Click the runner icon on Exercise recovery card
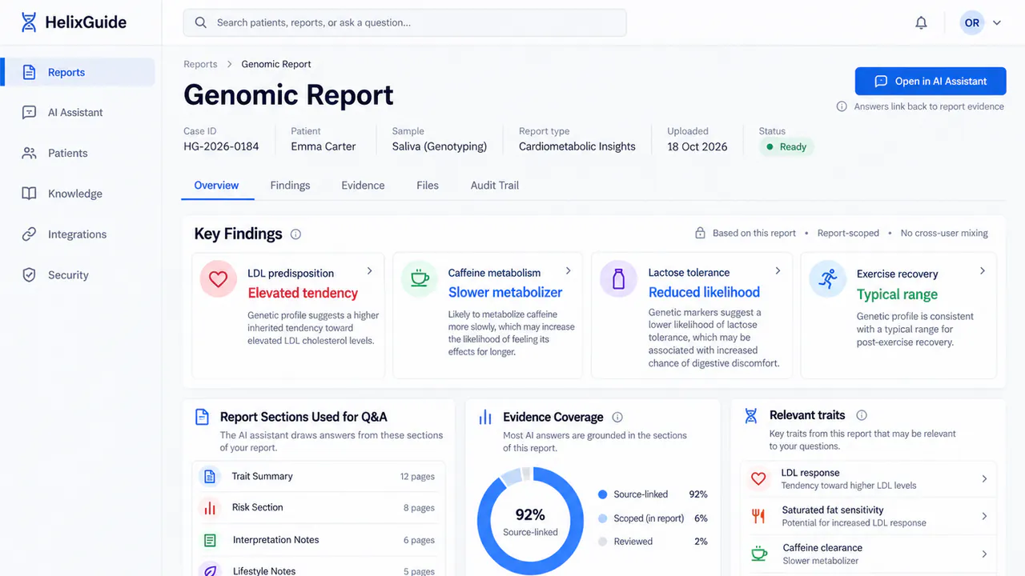The image size is (1025, 576). 827,278
